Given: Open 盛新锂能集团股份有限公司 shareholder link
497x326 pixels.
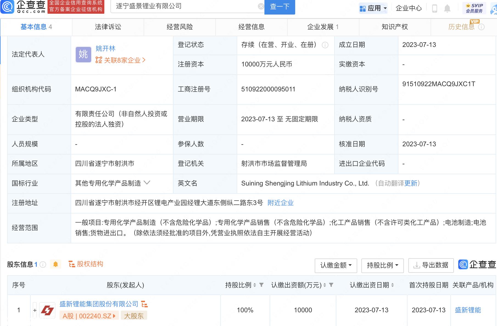Looking at the screenshot, I should pyautogui.click(x=99, y=304).
